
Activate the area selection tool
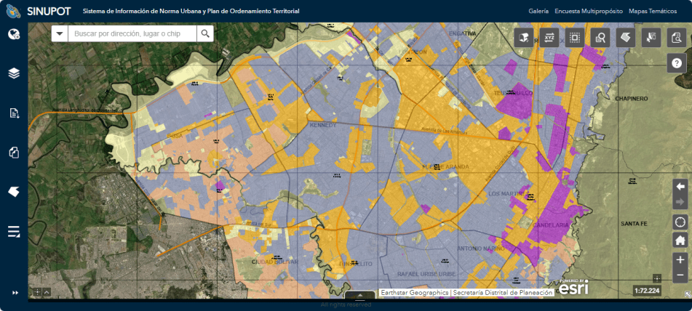pos(575,38)
